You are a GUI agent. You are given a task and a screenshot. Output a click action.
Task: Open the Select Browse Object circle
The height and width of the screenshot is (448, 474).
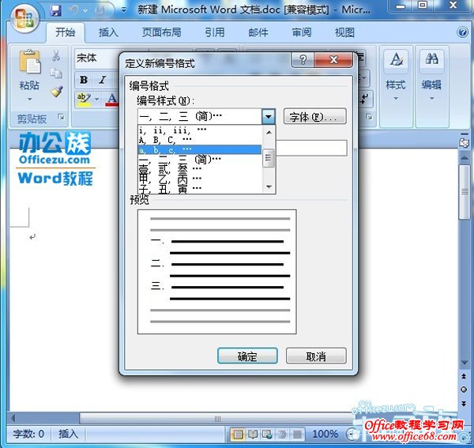pyautogui.click(x=464, y=390)
